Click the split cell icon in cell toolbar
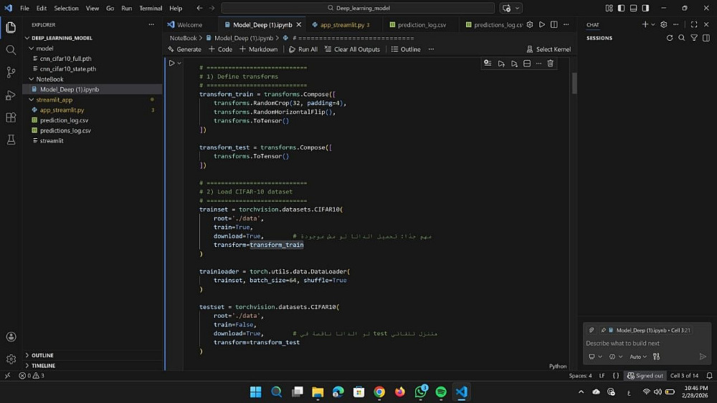This screenshot has width=717, height=403. [526, 64]
